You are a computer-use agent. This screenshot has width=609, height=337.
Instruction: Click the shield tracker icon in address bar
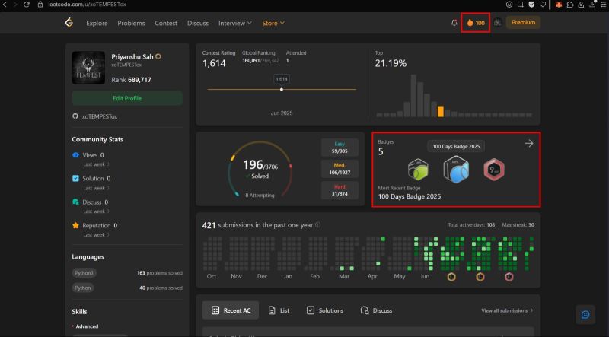pos(531,5)
